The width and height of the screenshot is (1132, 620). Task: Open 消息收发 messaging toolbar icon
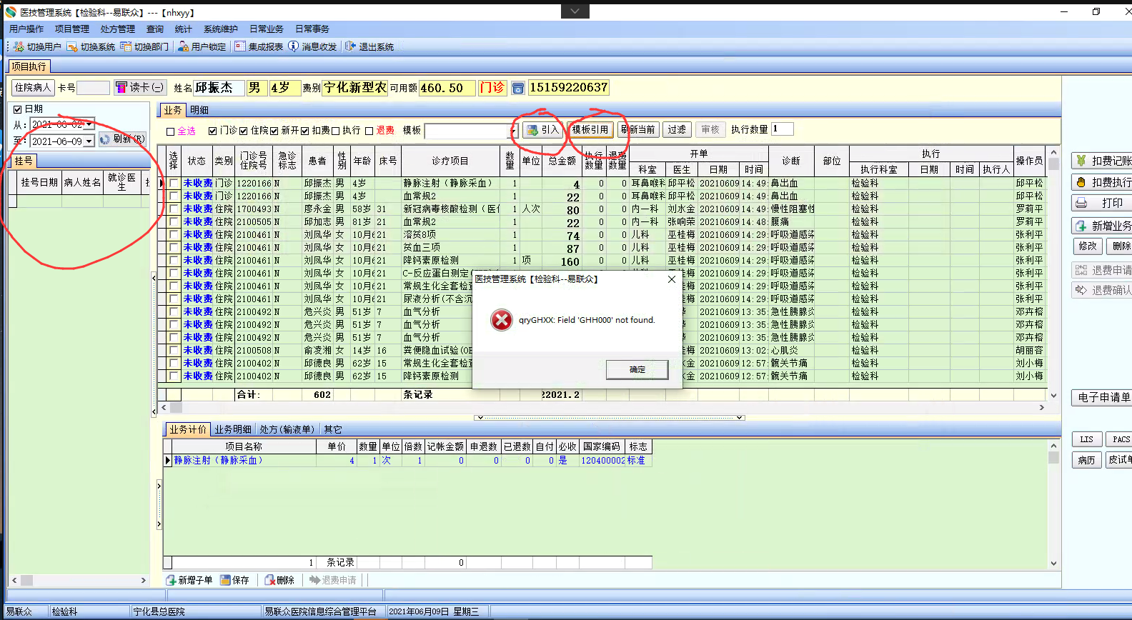[294, 46]
